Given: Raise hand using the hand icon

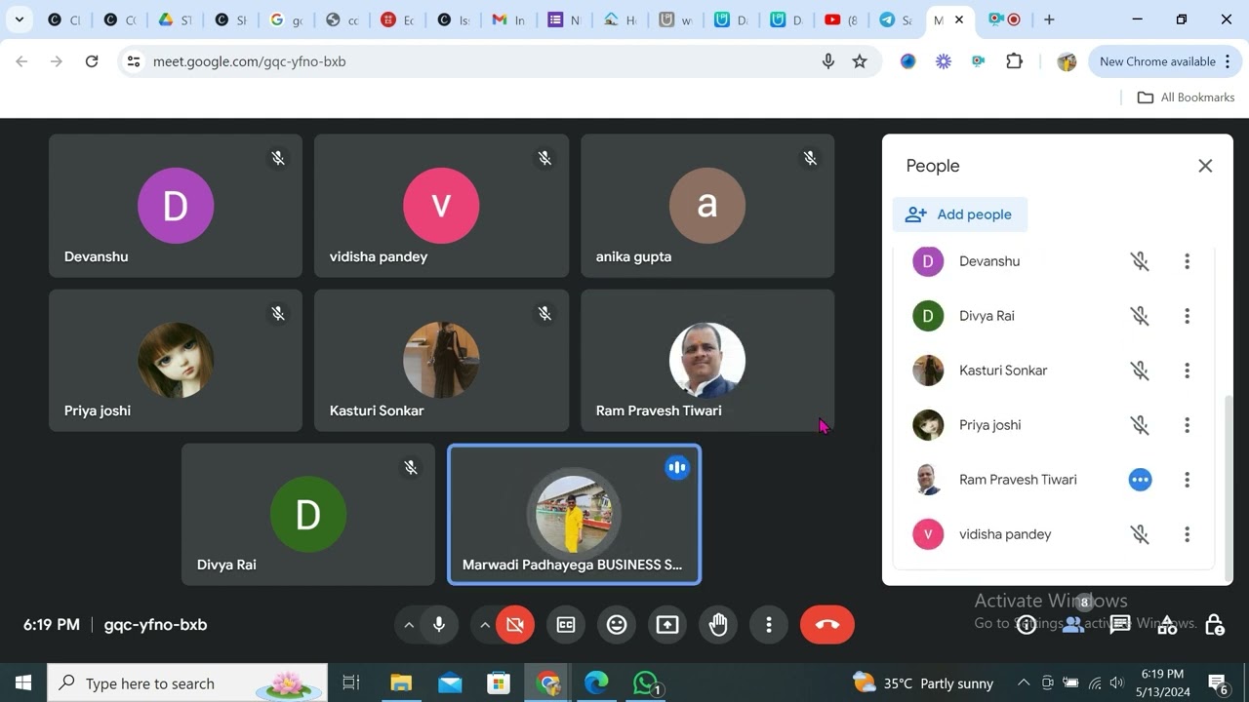Looking at the screenshot, I should tap(718, 625).
